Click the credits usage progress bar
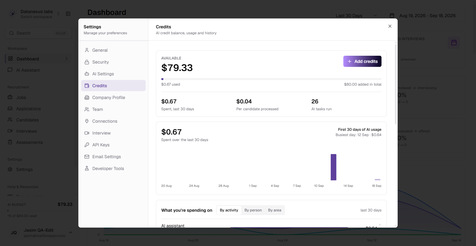Image resolution: width=476 pixels, height=246 pixels. (x=271, y=79)
